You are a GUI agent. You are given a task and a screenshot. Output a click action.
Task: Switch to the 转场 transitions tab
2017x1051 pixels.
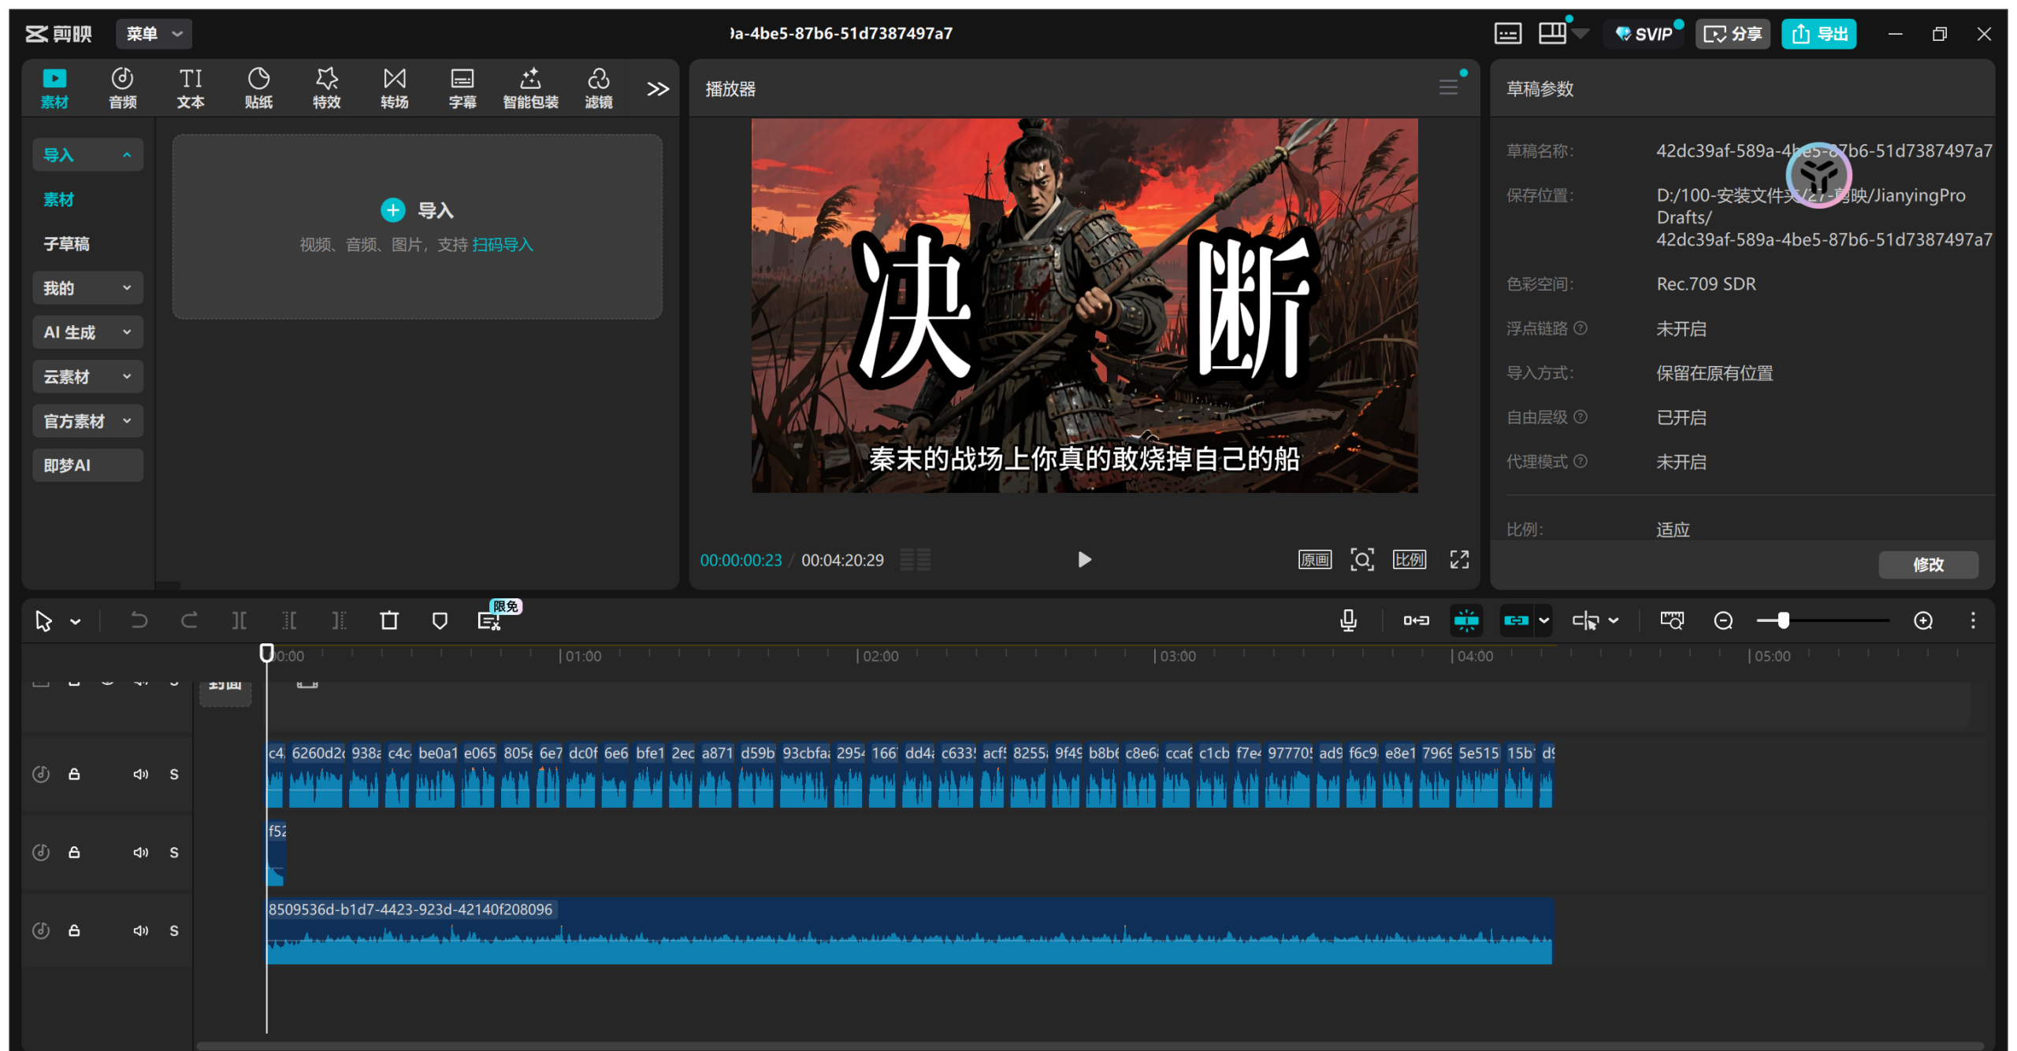coord(394,87)
